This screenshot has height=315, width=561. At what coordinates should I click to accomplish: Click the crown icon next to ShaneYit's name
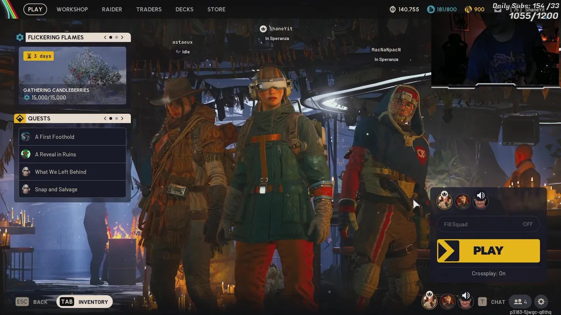pyautogui.click(x=263, y=29)
